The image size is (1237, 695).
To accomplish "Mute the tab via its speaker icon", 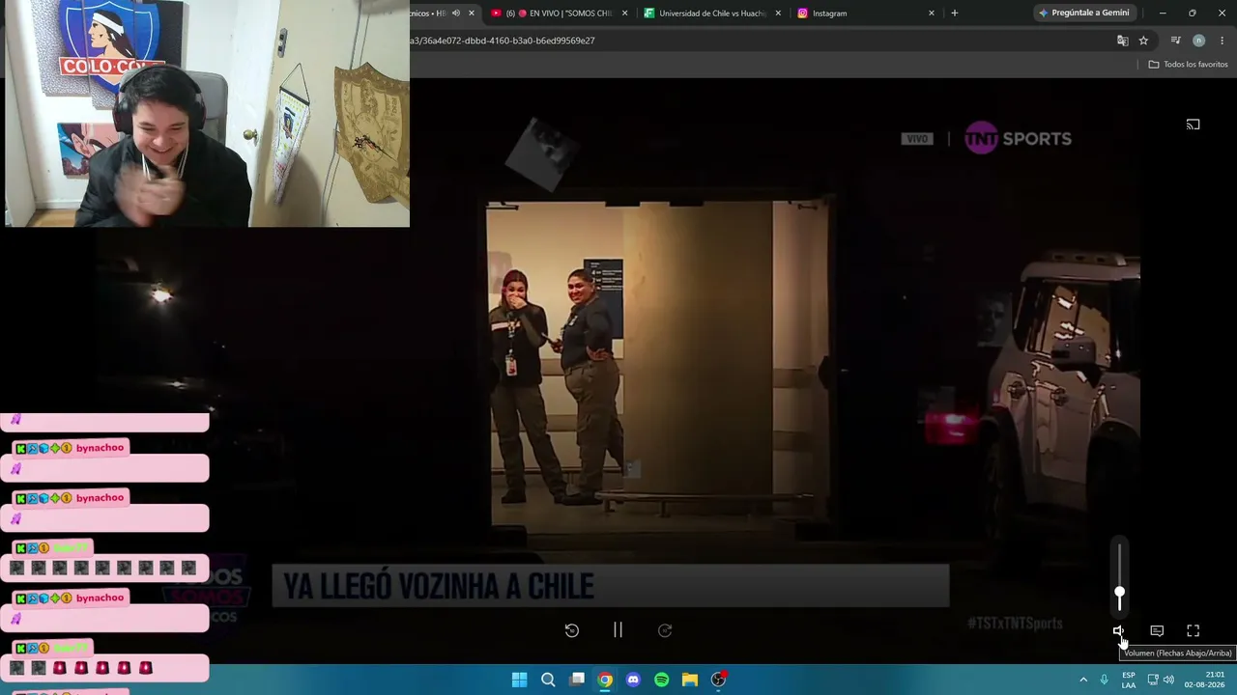I will pyautogui.click(x=456, y=14).
